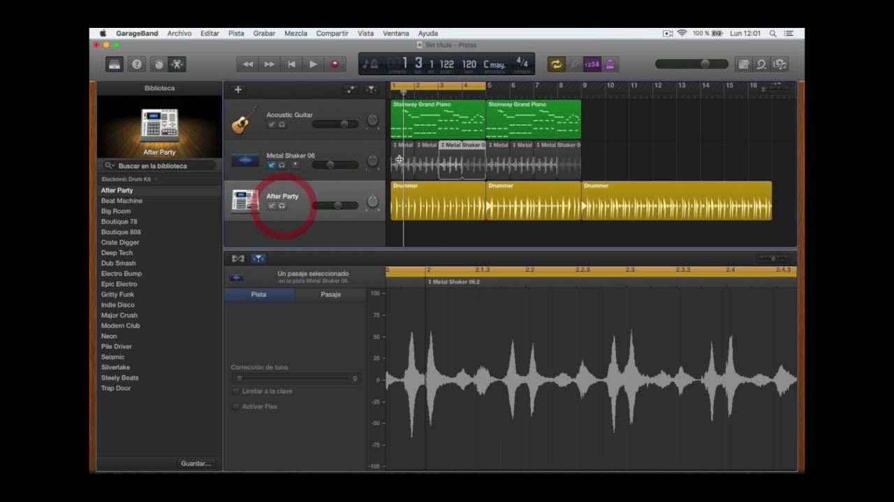Click the Rewind transport button
The height and width of the screenshot is (502, 894).
pos(248,64)
